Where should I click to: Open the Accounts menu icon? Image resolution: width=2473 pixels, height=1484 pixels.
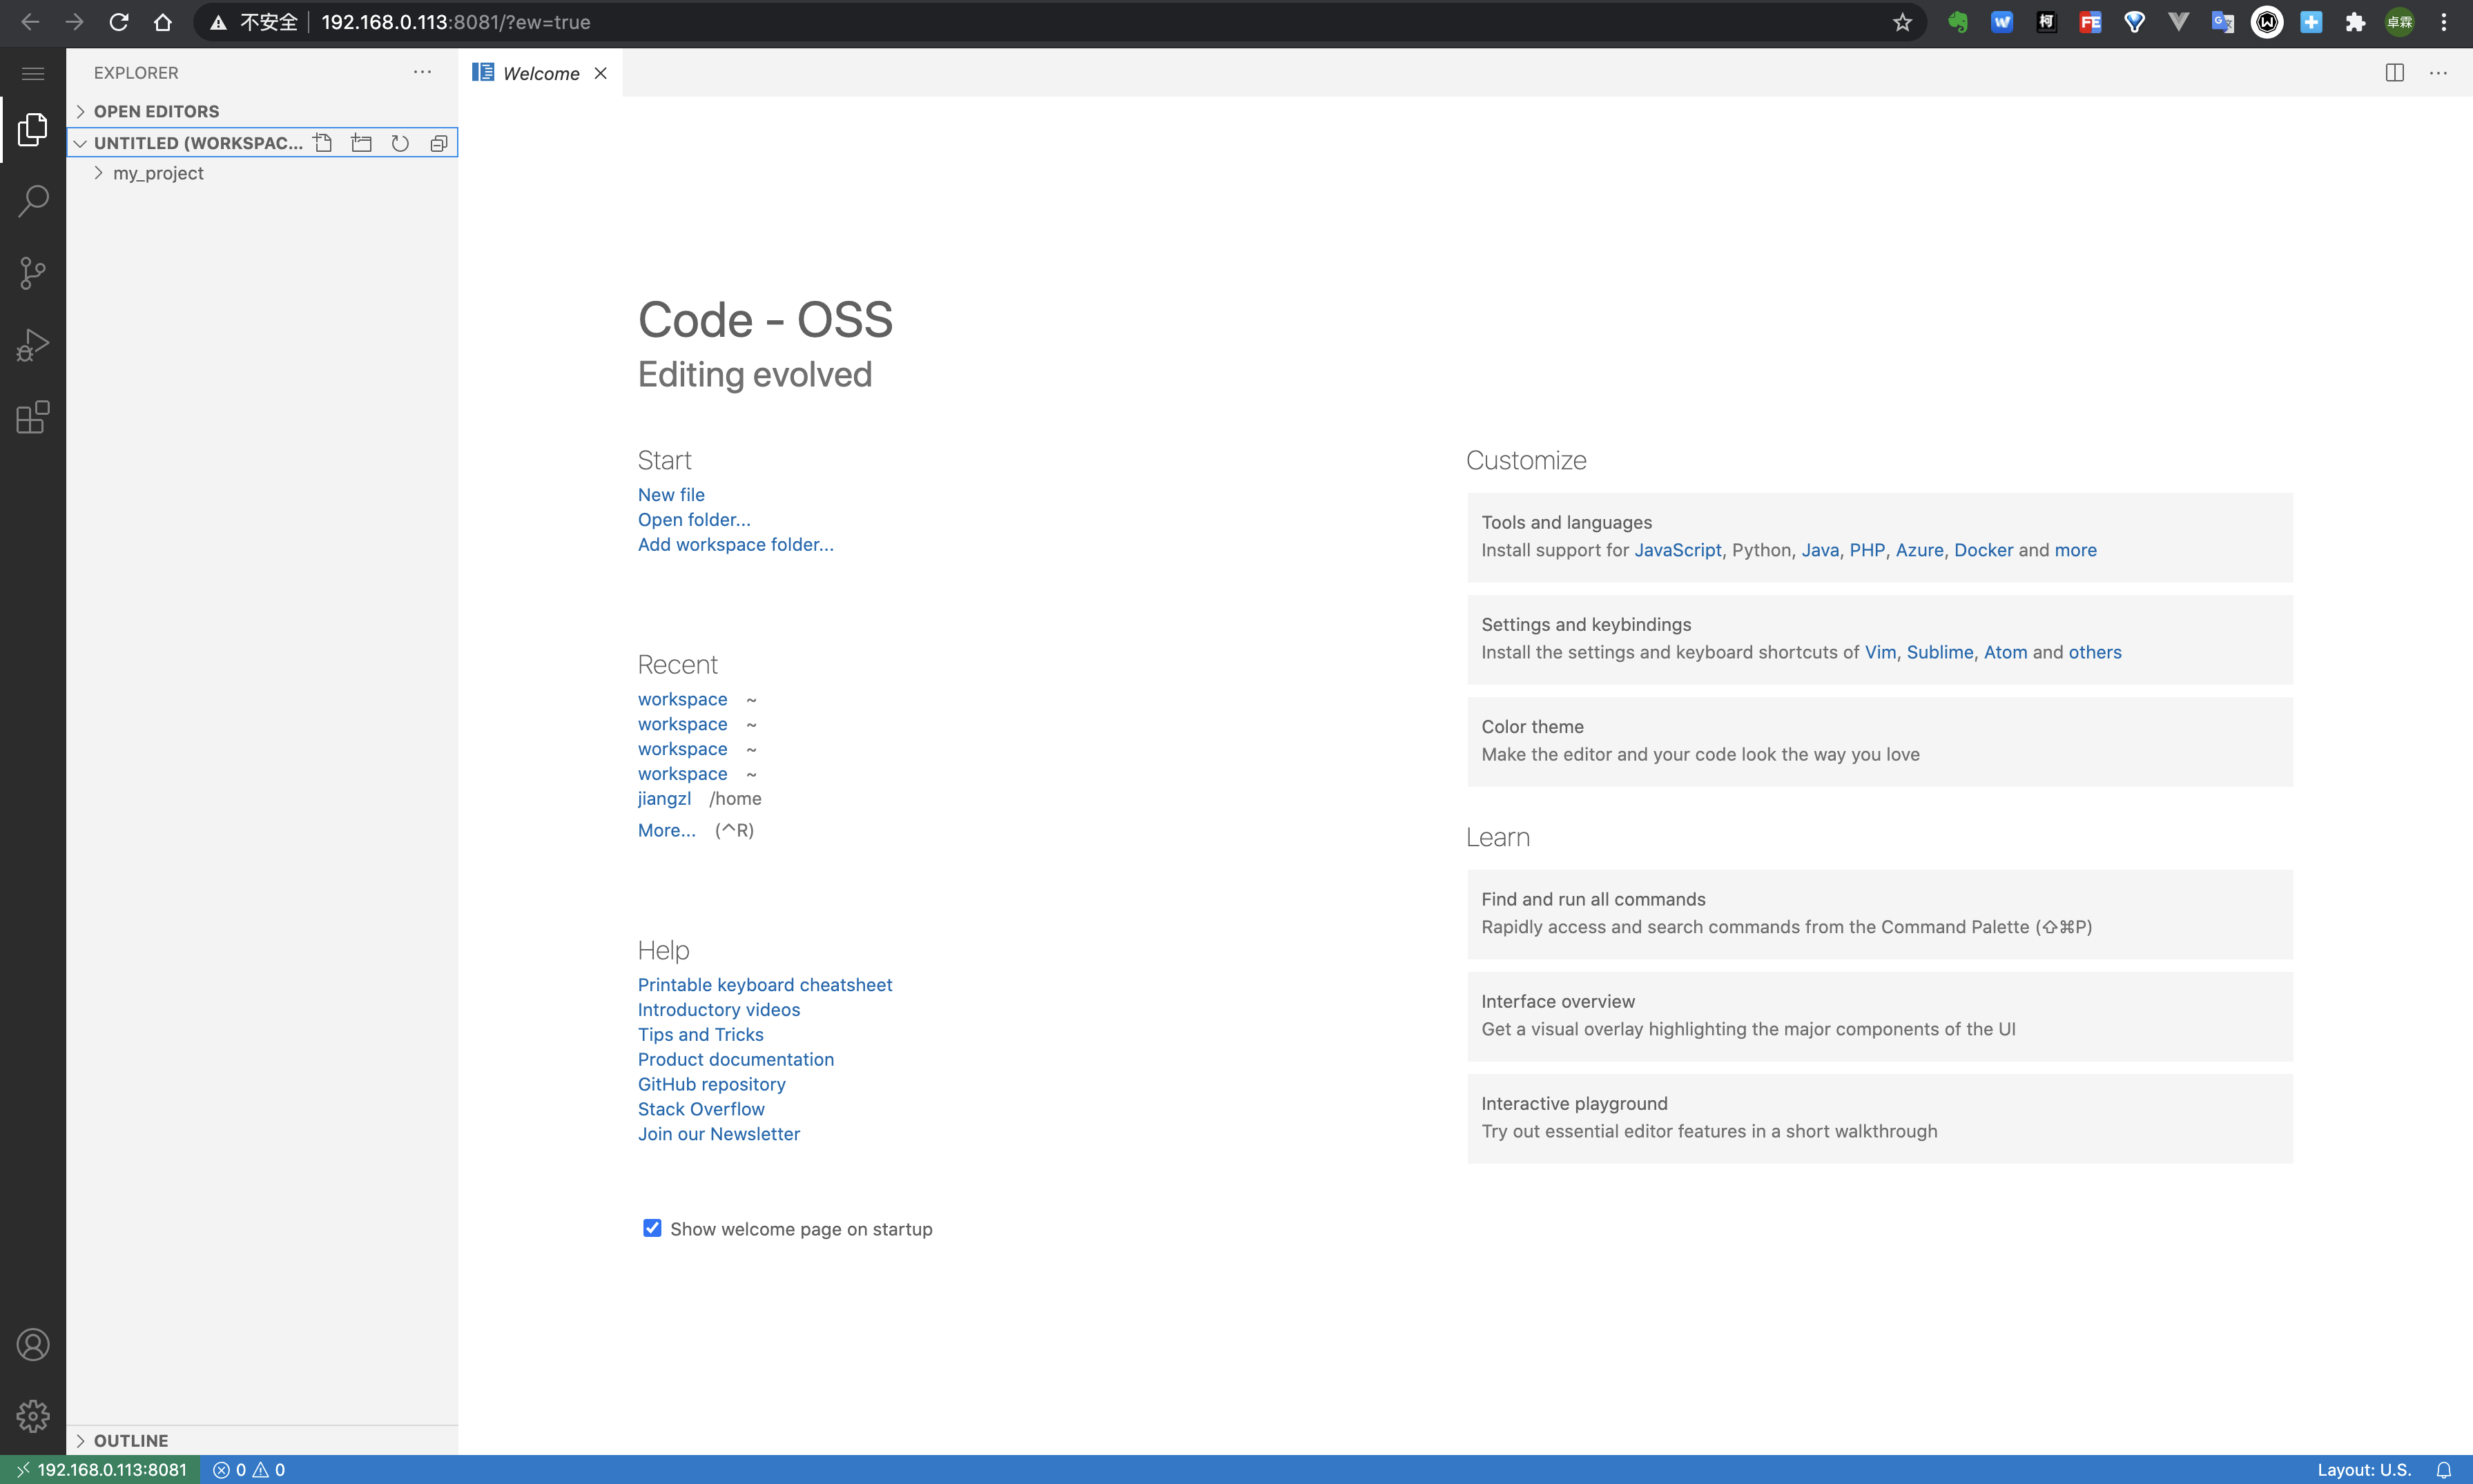[x=33, y=1345]
